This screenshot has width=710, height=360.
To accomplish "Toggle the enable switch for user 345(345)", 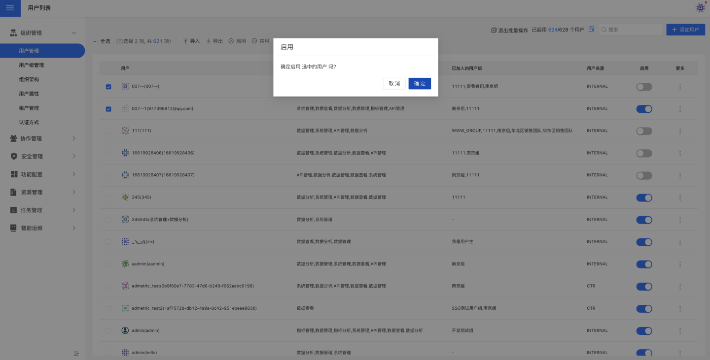I will [644, 197].
